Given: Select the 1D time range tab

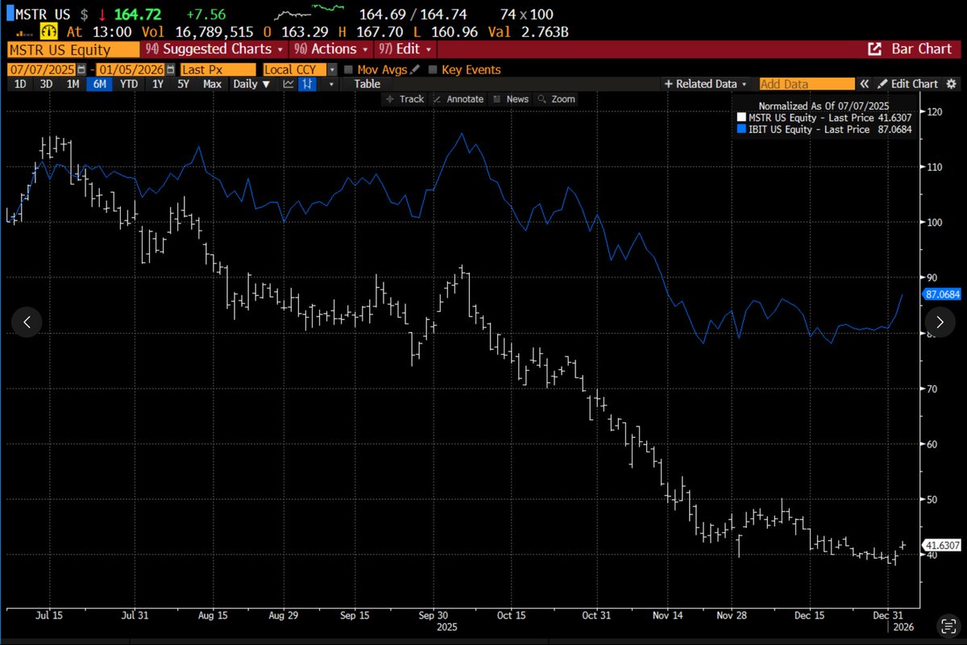Looking at the screenshot, I should tap(20, 84).
